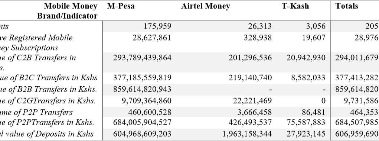Select the Airtel deposits value 1,963,158,344
This screenshot has width=379, height=141.
[246, 134]
